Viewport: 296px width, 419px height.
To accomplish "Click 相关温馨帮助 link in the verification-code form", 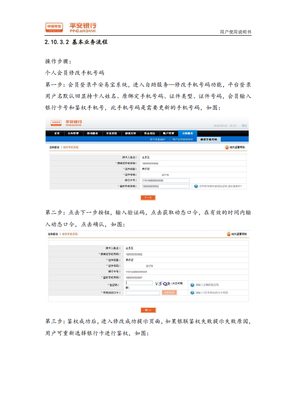I will click(239, 234).
